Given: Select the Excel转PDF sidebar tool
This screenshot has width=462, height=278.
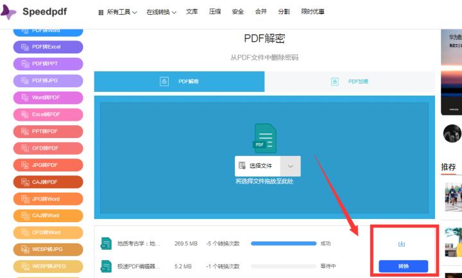Looking at the screenshot, I should (48, 114).
